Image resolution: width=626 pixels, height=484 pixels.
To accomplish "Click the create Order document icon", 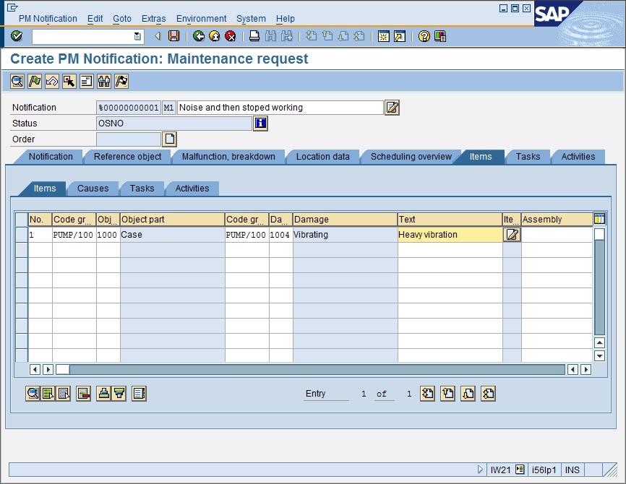I will point(169,139).
